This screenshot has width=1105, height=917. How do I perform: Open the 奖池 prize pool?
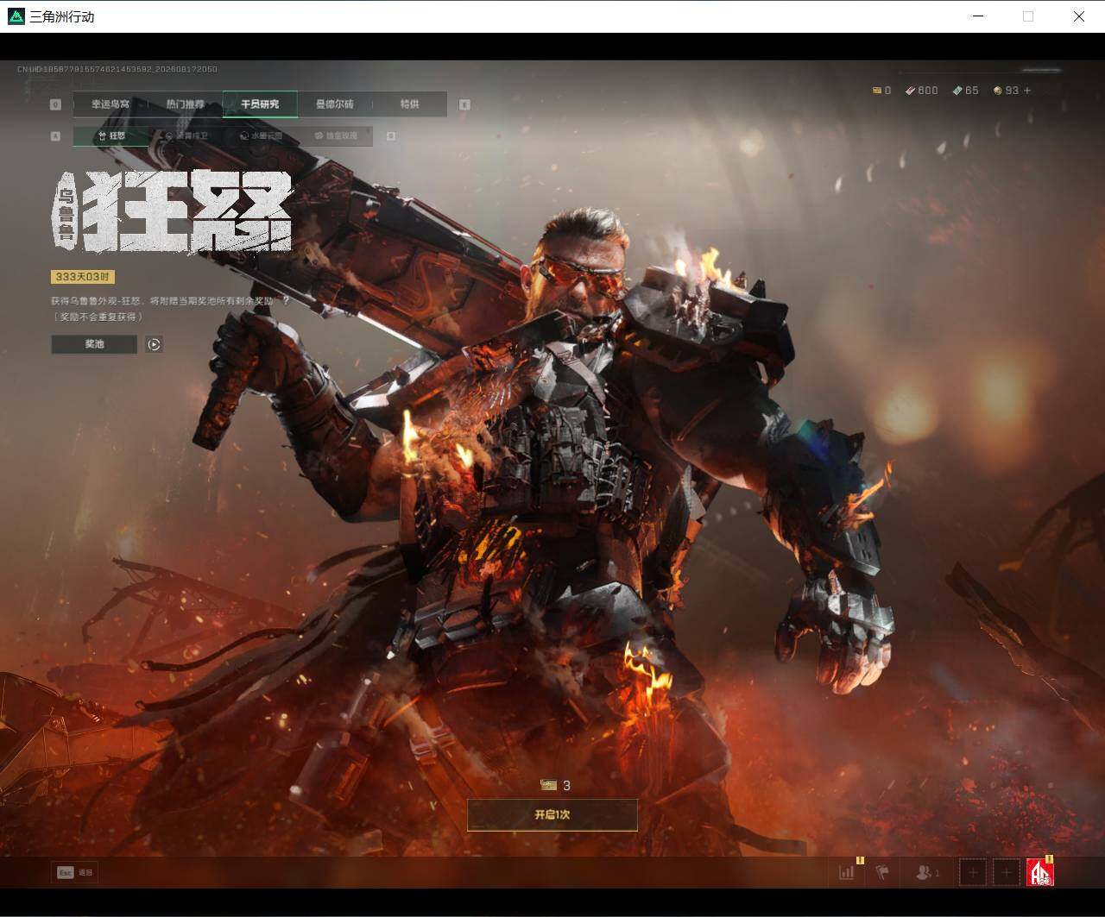click(x=94, y=344)
